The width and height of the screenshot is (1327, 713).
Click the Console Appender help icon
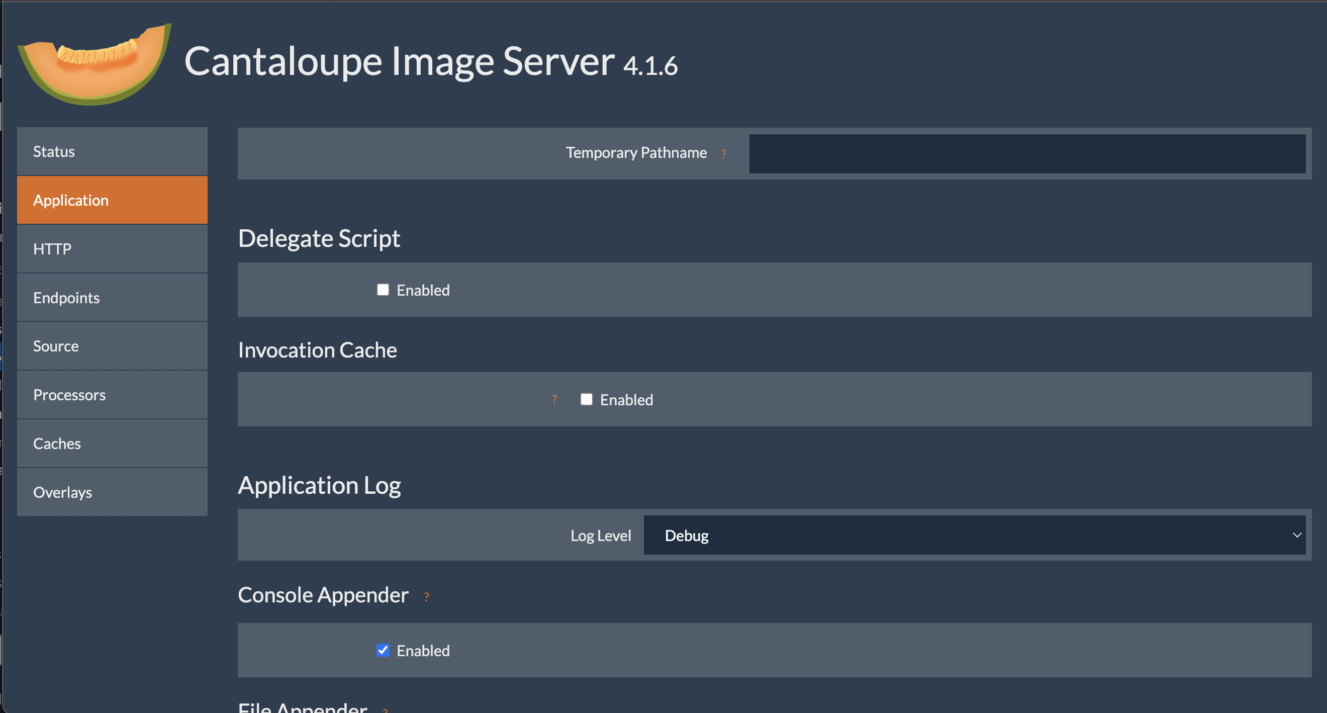427,596
